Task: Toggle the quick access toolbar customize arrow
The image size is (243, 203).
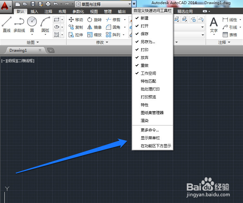Action: [134, 4]
